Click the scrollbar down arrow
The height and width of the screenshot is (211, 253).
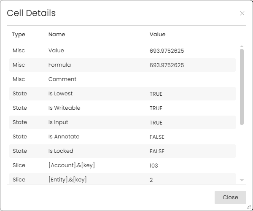point(242,180)
